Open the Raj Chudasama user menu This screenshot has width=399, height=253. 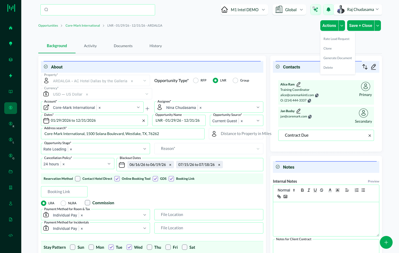click(358, 10)
